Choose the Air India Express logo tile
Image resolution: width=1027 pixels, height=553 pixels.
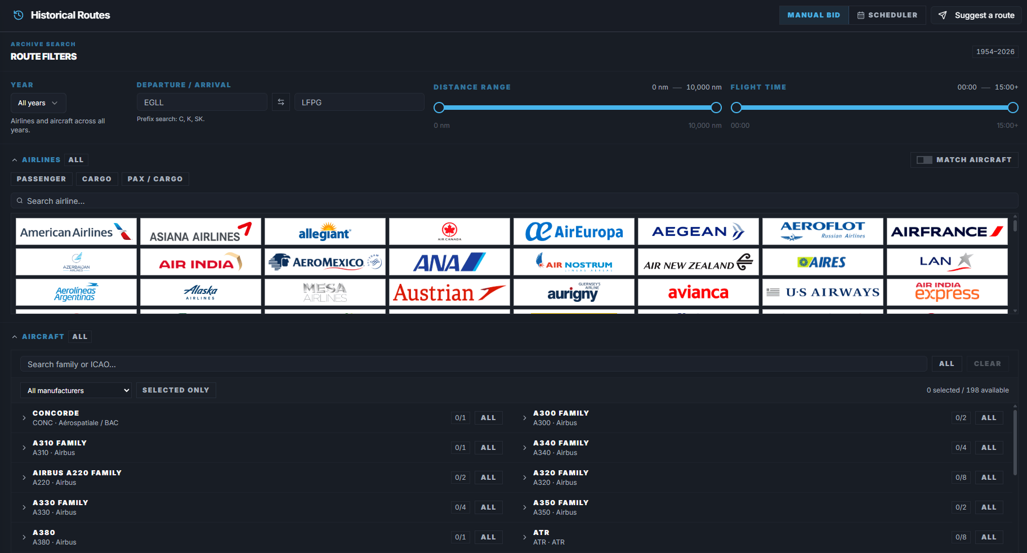coord(948,292)
